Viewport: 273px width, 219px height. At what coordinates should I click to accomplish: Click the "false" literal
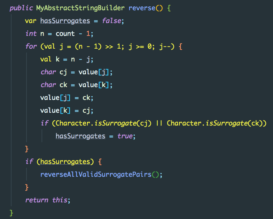pos(112,21)
